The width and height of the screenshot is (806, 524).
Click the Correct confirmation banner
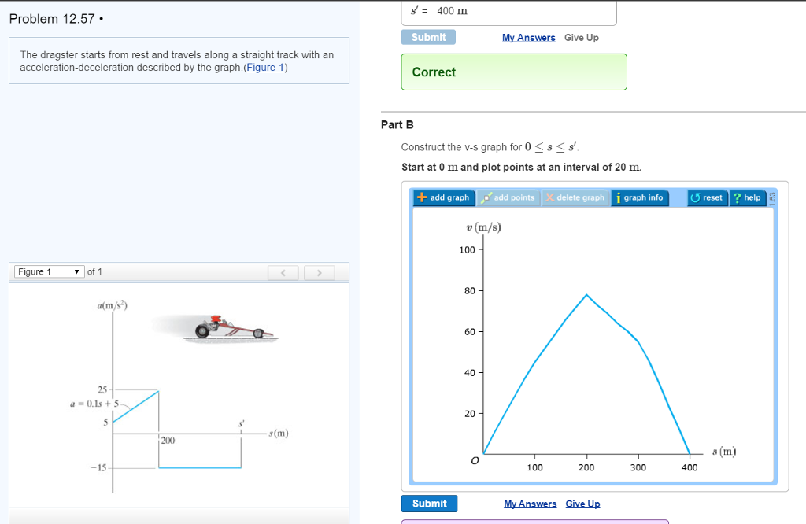pos(514,72)
